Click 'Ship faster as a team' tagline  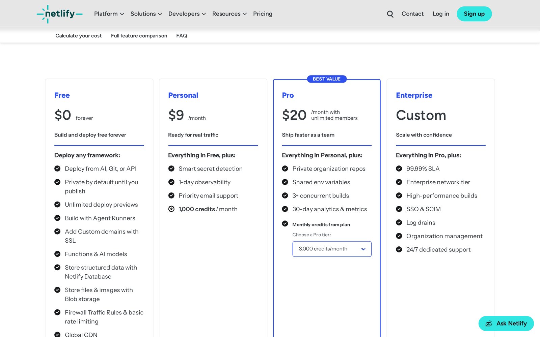308,135
